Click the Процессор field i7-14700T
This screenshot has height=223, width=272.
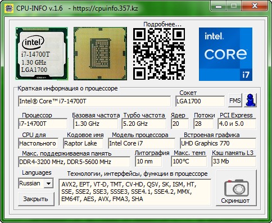click(43, 124)
